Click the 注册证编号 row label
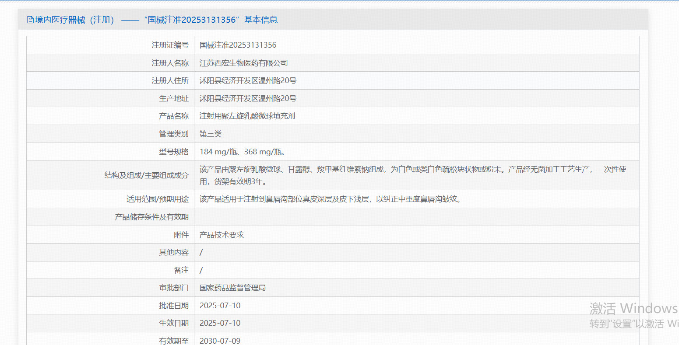 click(x=170, y=45)
